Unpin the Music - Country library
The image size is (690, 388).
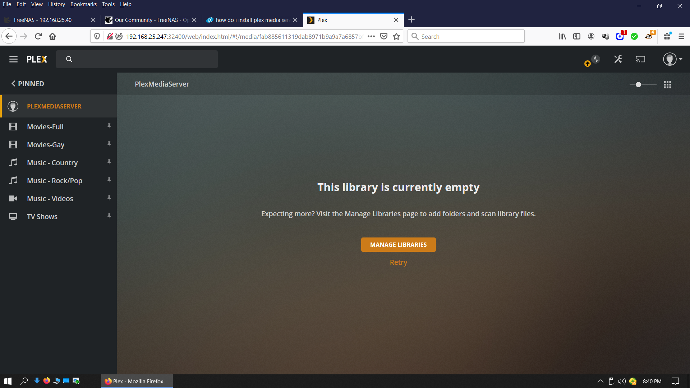pyautogui.click(x=109, y=162)
